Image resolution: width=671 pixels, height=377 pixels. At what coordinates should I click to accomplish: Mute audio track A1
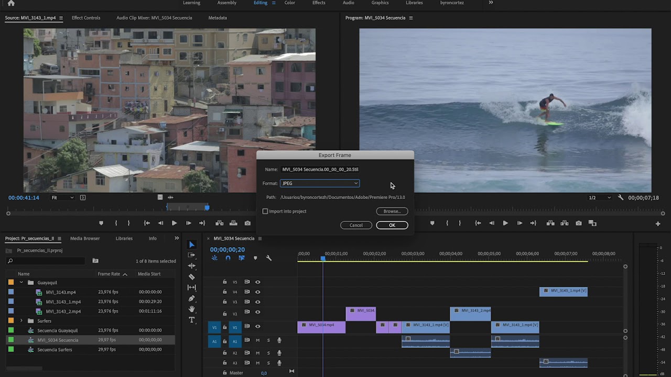click(x=257, y=340)
